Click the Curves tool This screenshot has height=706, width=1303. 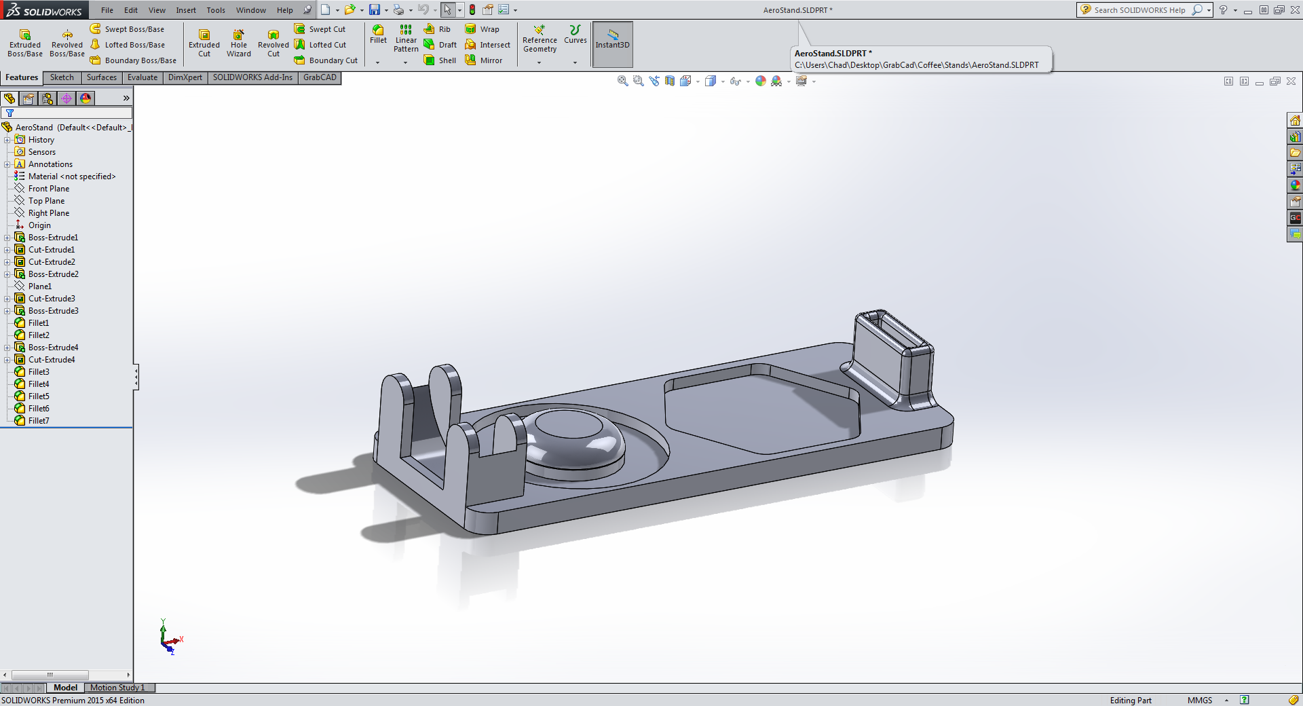click(575, 35)
